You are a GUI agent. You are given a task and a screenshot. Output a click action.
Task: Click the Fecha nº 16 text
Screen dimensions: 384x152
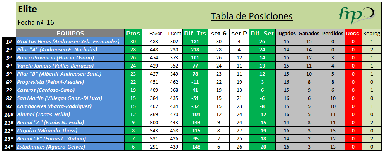coord(36,22)
